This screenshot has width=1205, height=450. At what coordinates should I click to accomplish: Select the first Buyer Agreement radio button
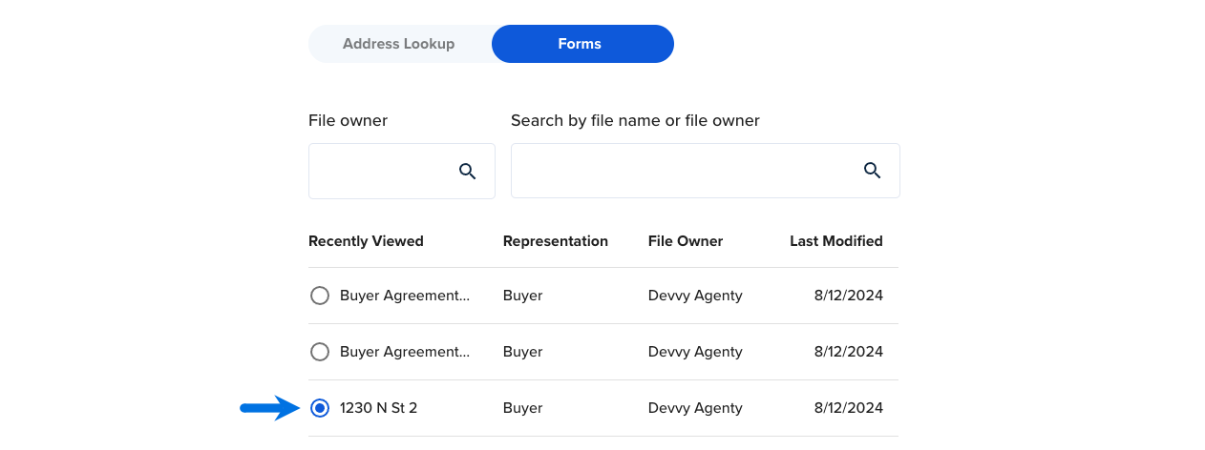click(320, 296)
